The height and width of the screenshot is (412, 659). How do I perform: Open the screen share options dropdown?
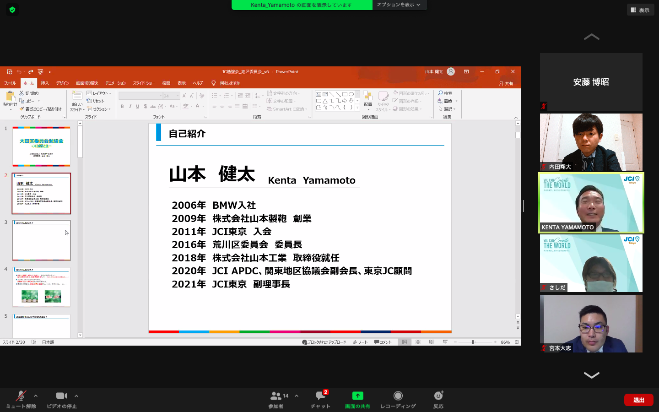tap(399, 5)
